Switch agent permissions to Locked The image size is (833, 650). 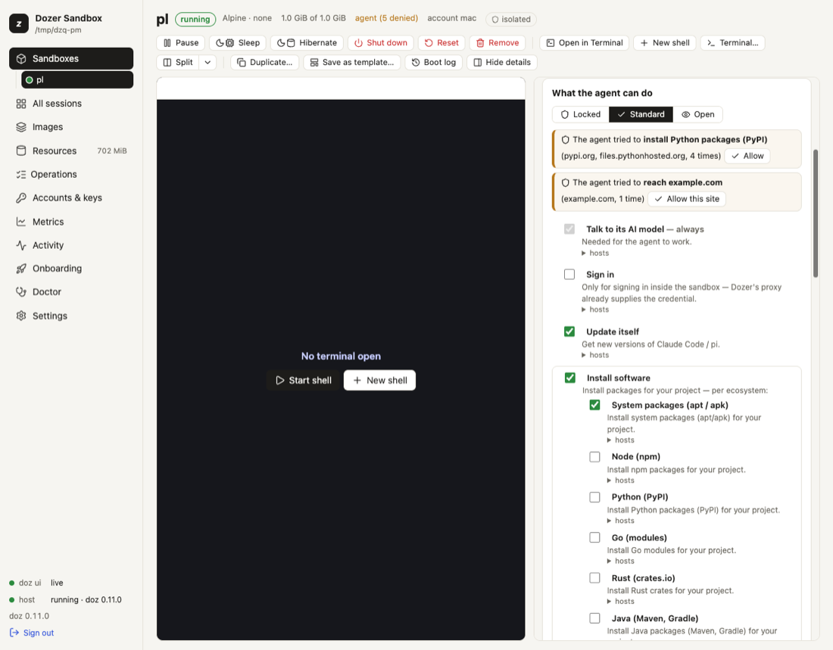[x=581, y=114]
